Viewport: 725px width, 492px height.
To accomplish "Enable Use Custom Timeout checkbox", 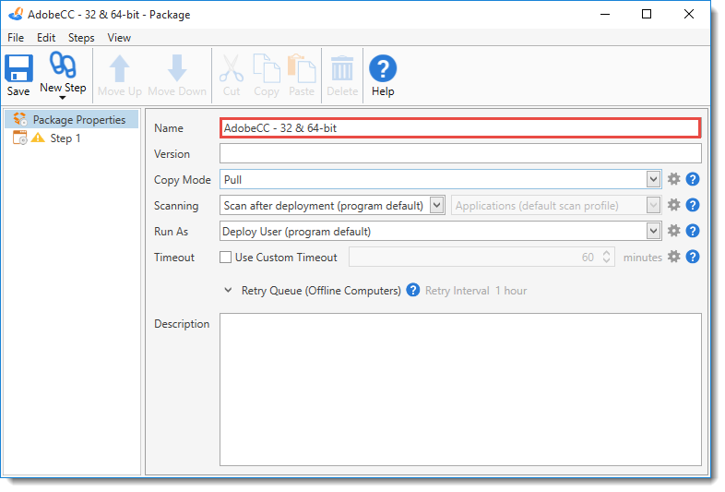I will (x=225, y=258).
